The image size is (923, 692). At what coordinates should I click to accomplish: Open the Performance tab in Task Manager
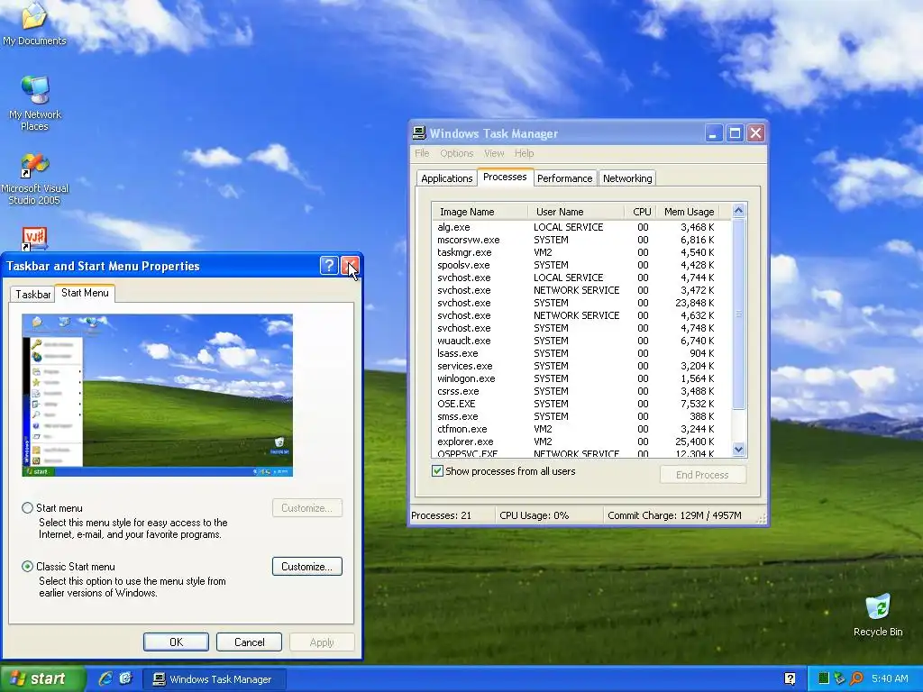click(x=564, y=178)
